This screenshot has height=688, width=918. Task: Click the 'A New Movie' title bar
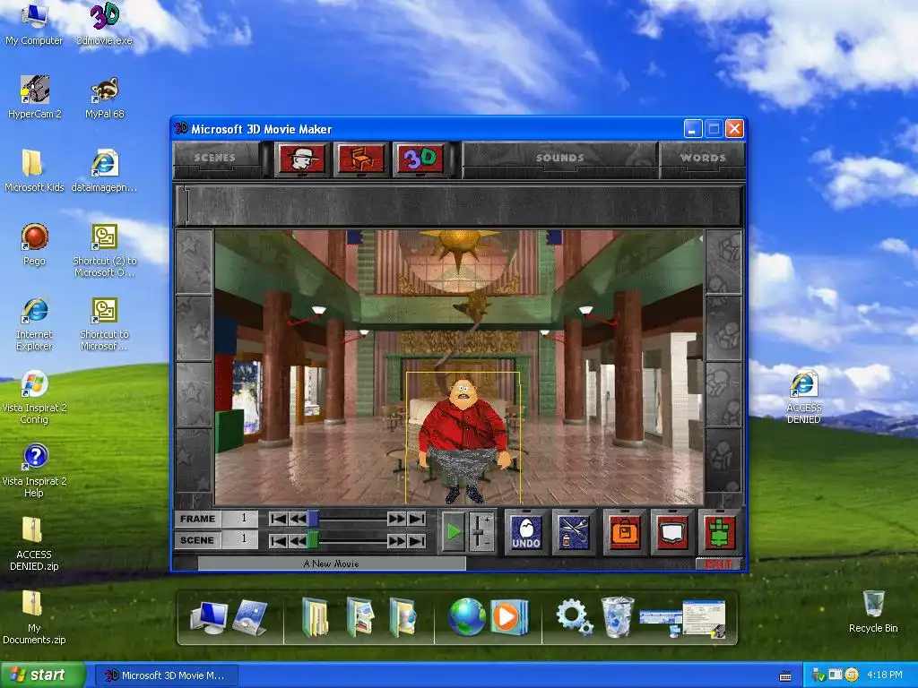332,563
